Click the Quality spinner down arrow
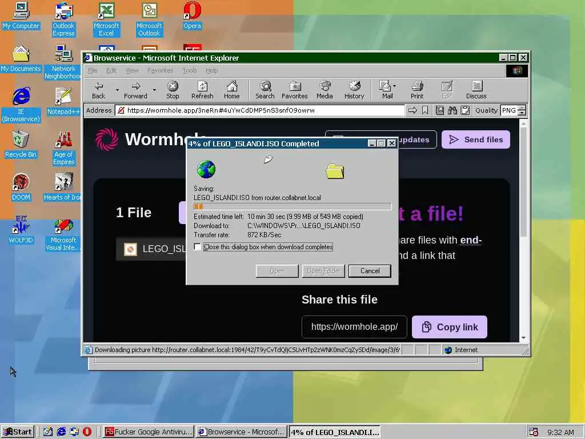Image resolution: width=585 pixels, height=439 pixels. (x=522, y=113)
